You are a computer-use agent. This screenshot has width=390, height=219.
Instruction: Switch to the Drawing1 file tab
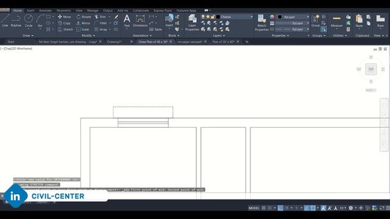114,42
